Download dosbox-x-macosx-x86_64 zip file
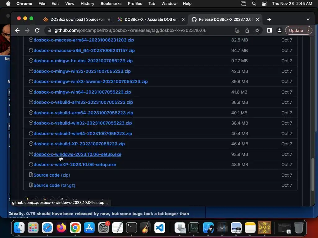Image resolution: width=318 pixels, height=238 pixels. (x=84, y=51)
